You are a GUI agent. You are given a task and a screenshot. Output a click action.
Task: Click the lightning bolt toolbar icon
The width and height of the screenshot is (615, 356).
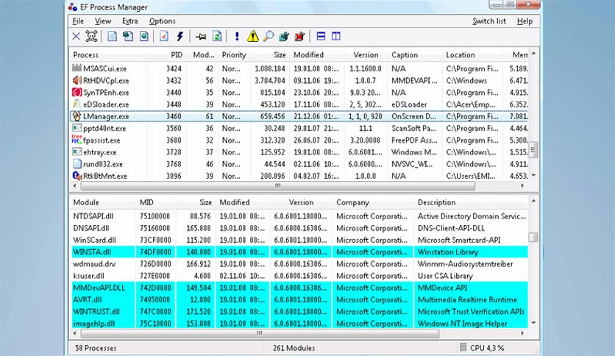180,37
